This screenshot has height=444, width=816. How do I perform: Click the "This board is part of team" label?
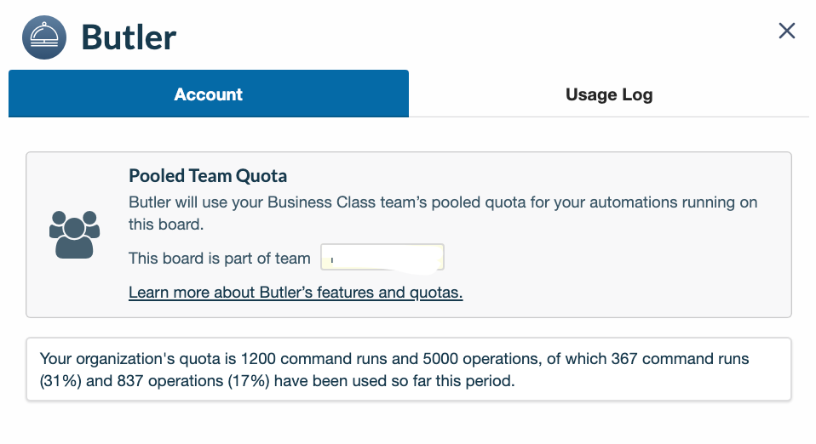pos(220,258)
